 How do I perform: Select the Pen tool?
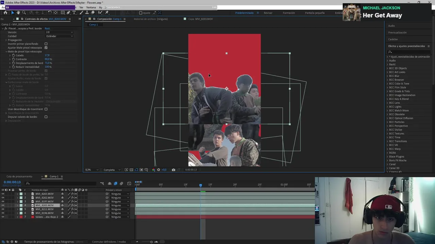pyautogui.click(x=68, y=13)
